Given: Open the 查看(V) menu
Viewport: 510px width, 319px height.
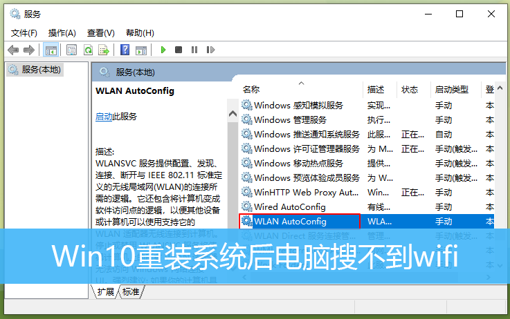Looking at the screenshot, I should (x=100, y=33).
